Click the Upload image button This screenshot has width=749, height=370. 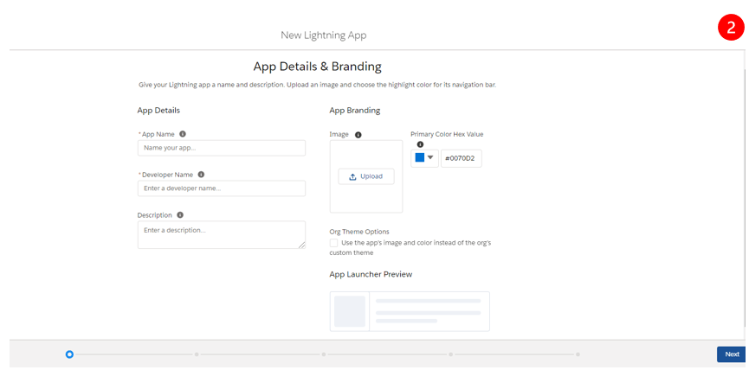click(x=366, y=176)
